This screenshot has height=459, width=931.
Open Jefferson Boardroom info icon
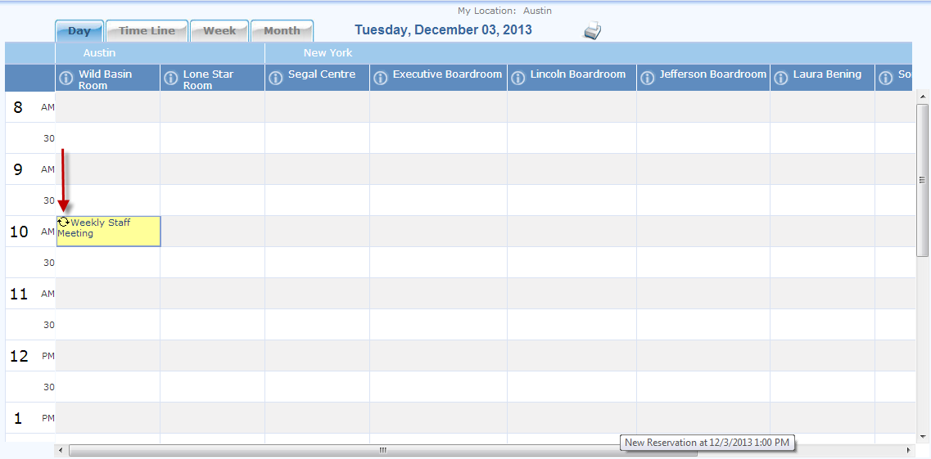click(x=648, y=78)
